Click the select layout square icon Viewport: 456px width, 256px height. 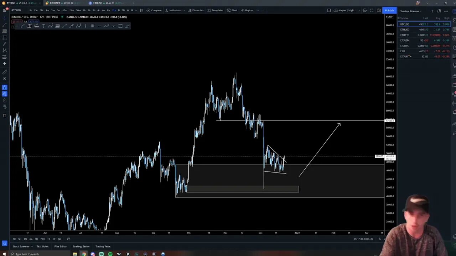(x=329, y=10)
